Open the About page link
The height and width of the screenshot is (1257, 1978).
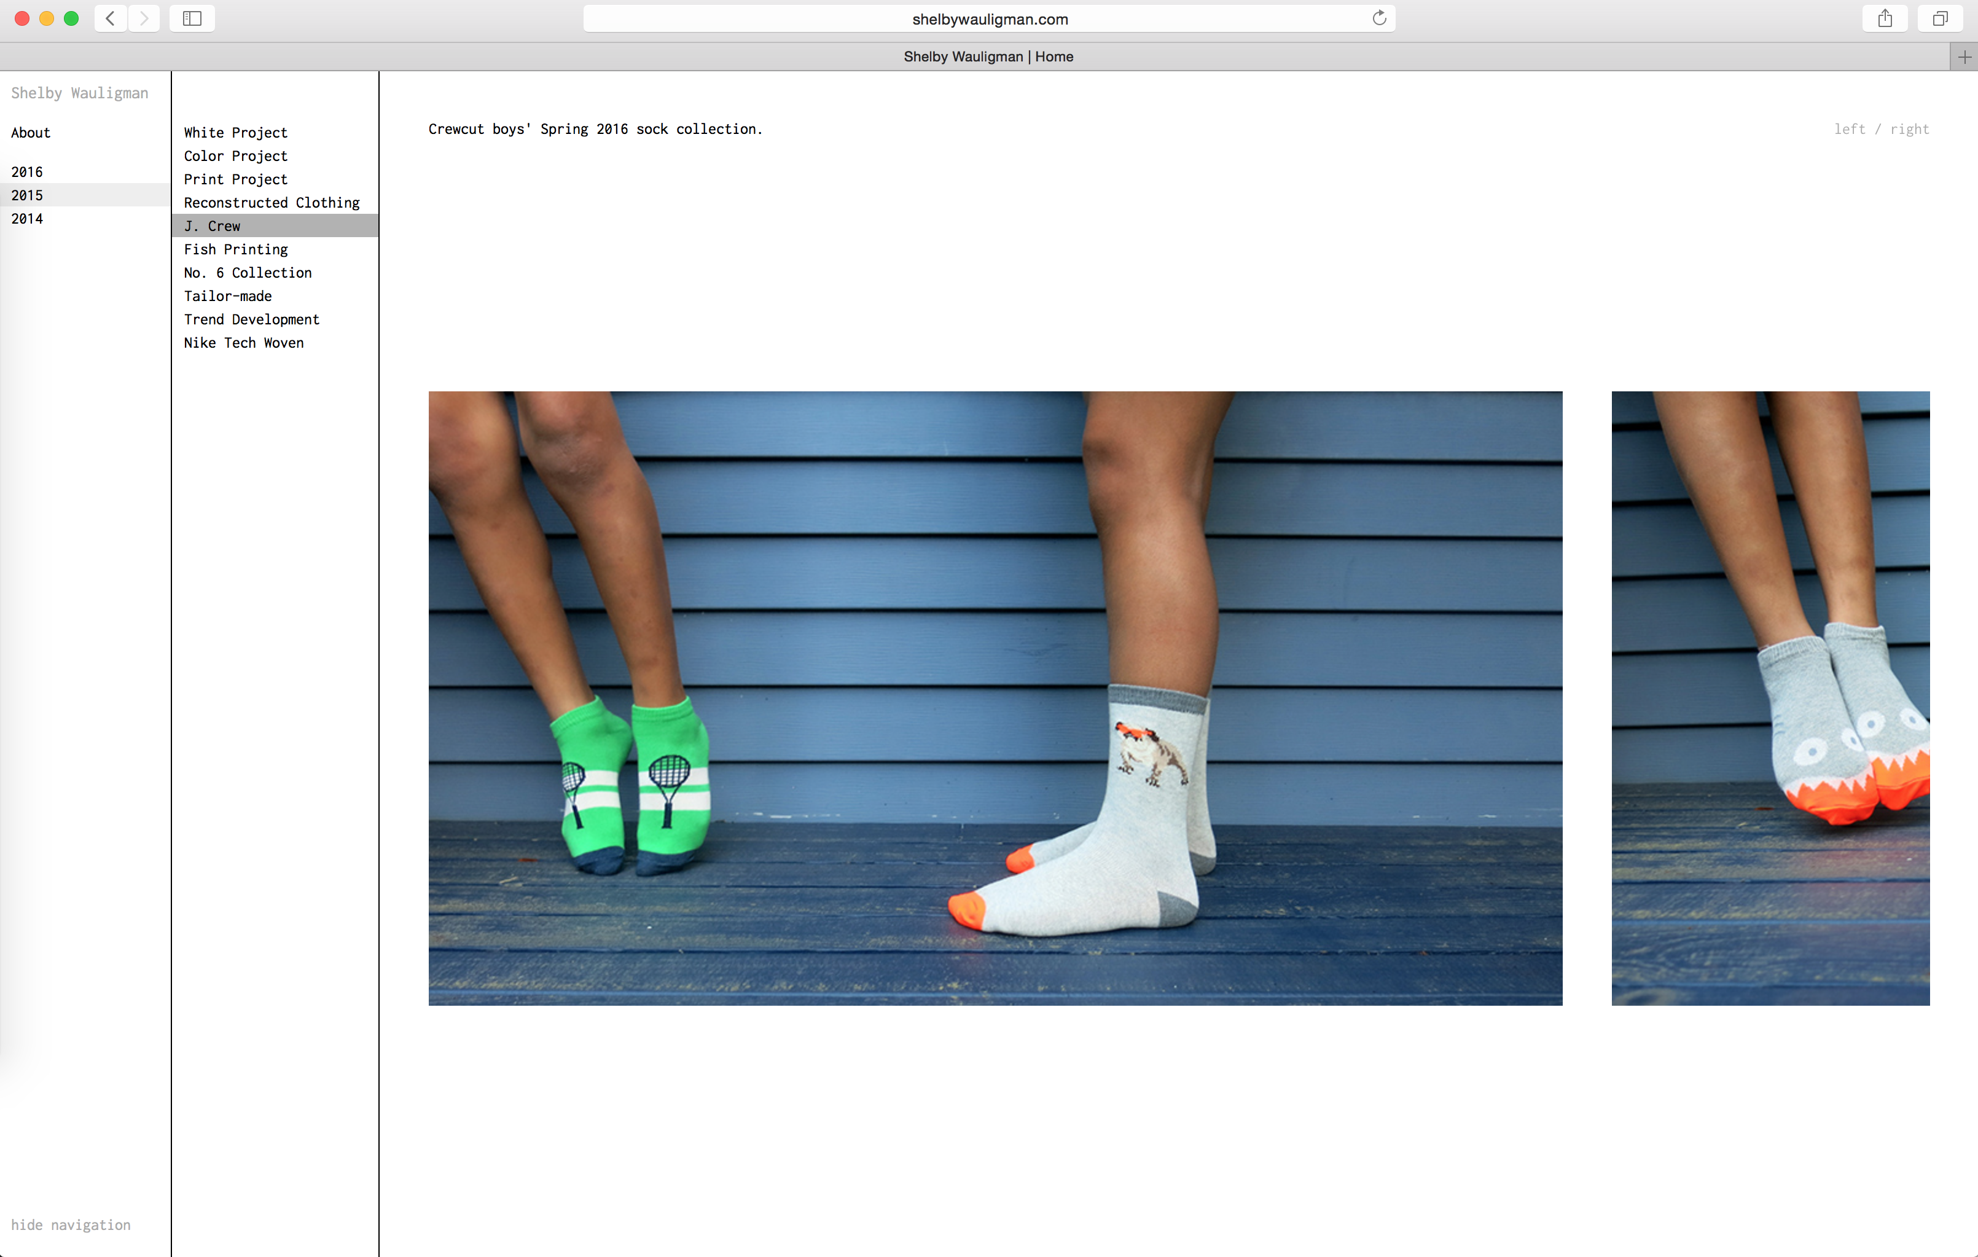(x=30, y=132)
